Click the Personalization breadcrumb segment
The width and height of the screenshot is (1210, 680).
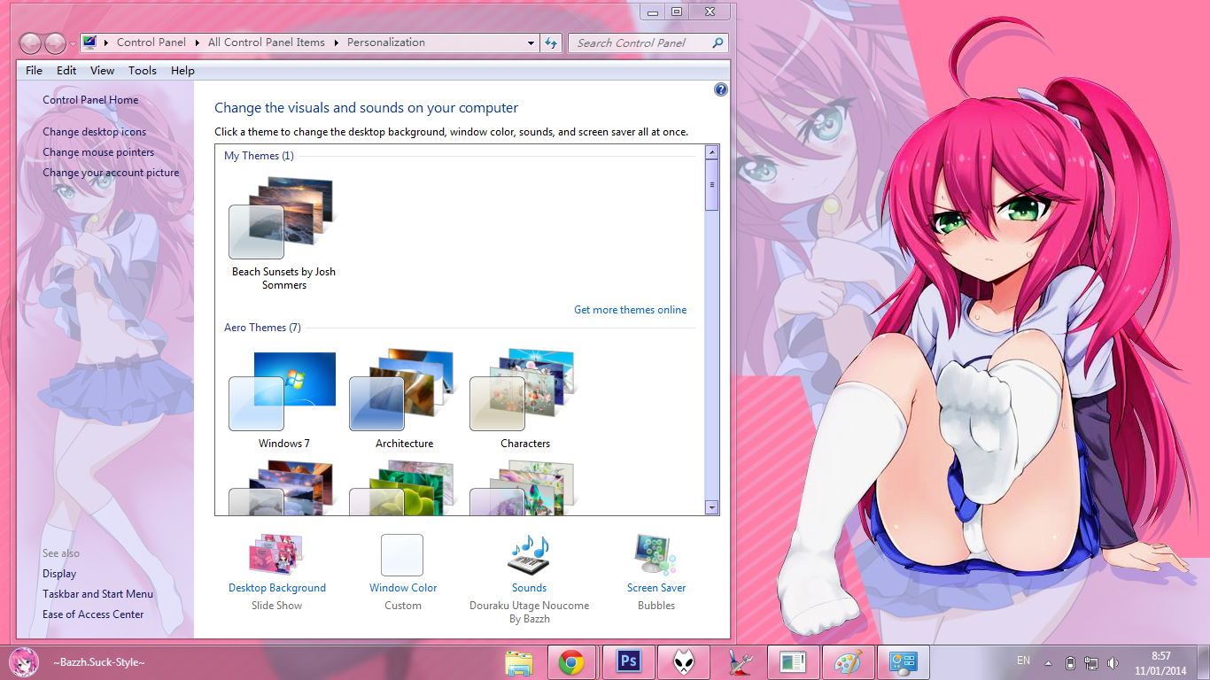point(385,42)
